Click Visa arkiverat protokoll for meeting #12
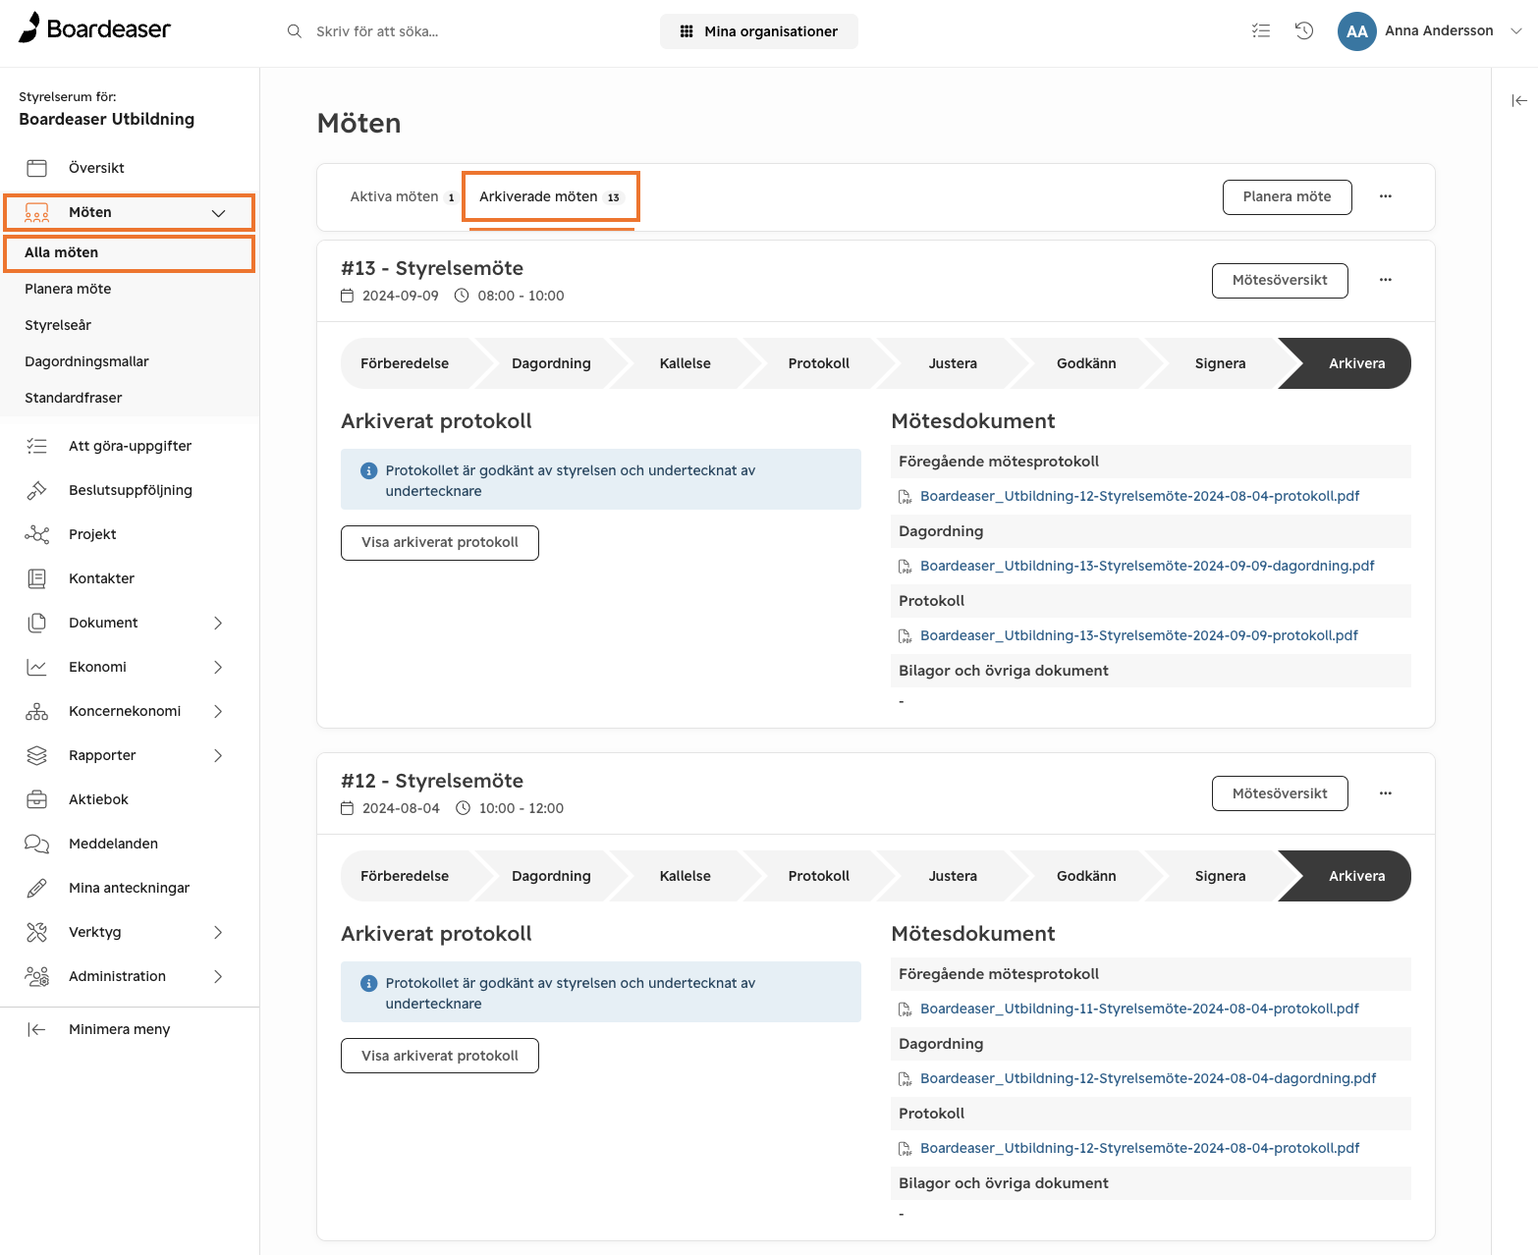The width and height of the screenshot is (1538, 1255). point(440,1056)
